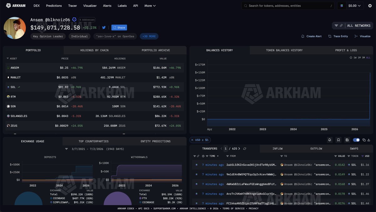376x212 pixels.
Task: Click the "zev-love-x" on OpenSea tag
Action: (115, 36)
